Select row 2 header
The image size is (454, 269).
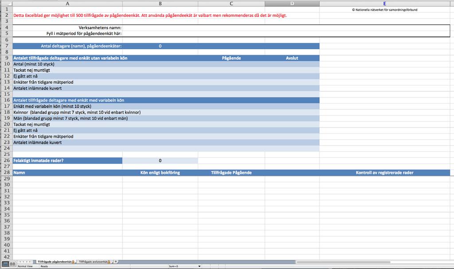pyautogui.click(x=7, y=15)
